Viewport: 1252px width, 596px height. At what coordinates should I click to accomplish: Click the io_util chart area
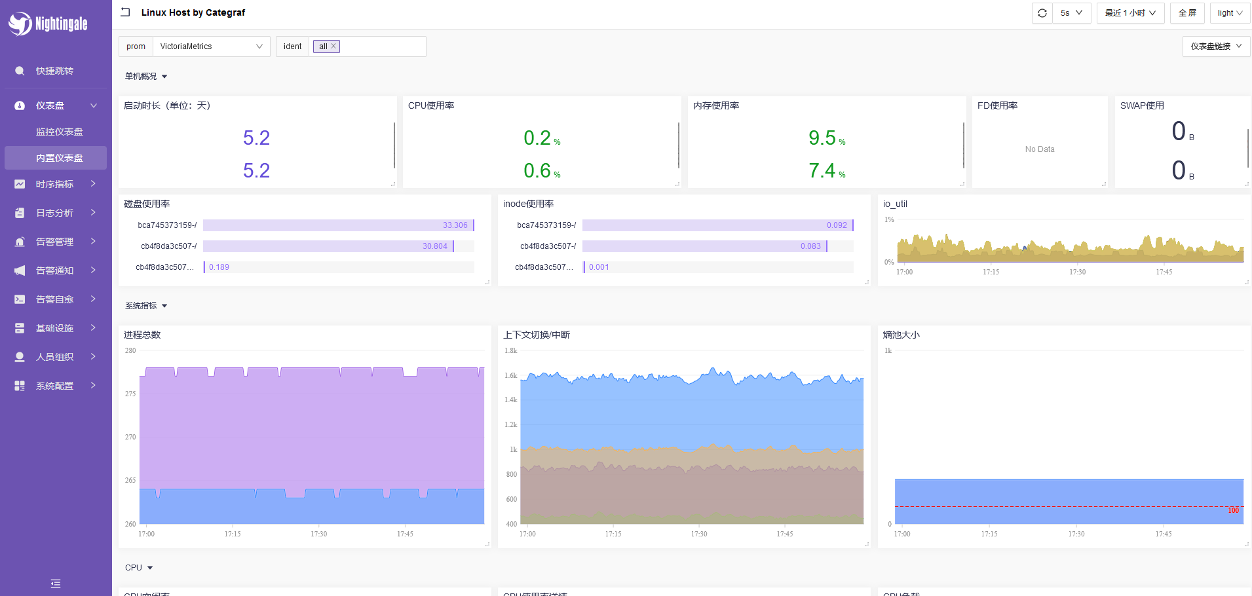1070,240
